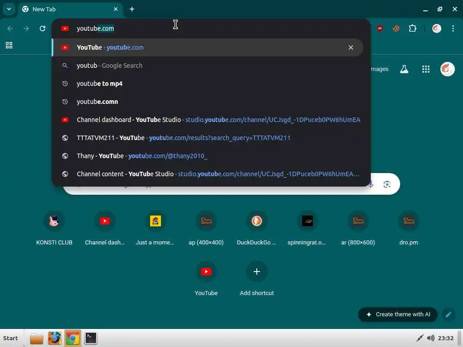Click Add shortcut button
This screenshot has height=347, width=463.
coord(257,279)
